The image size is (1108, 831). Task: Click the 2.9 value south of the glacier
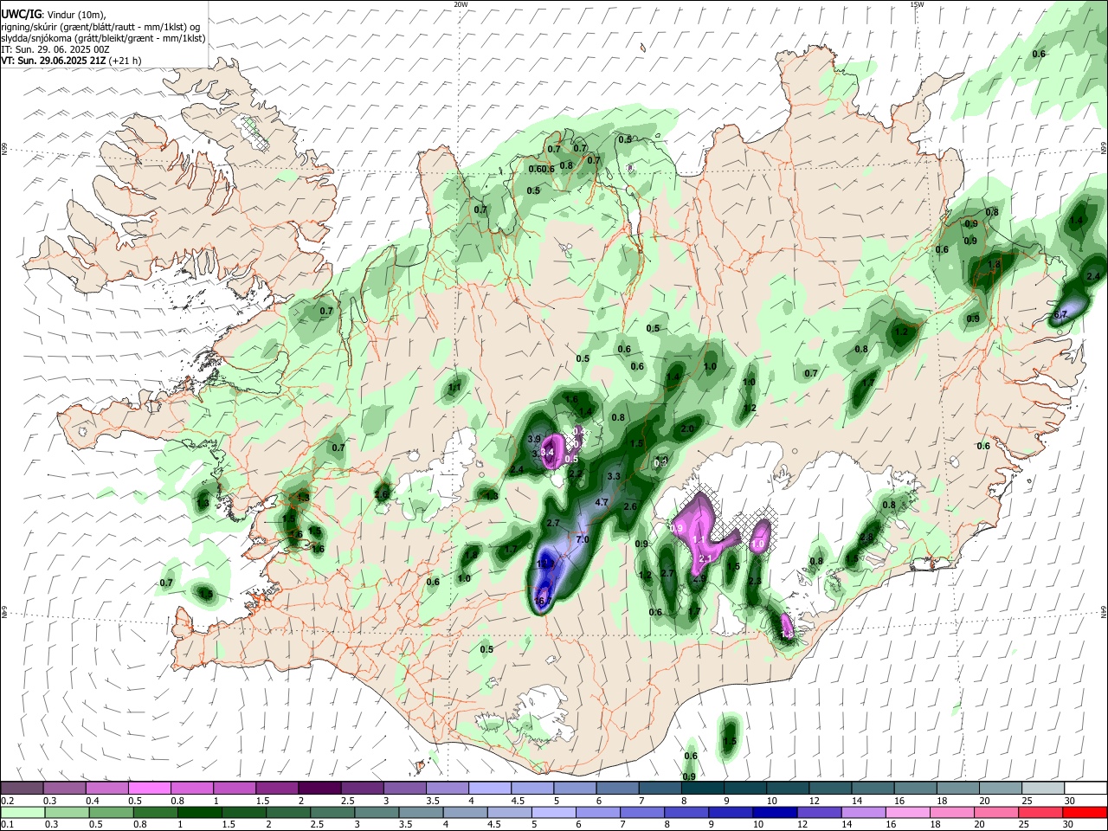click(x=699, y=579)
